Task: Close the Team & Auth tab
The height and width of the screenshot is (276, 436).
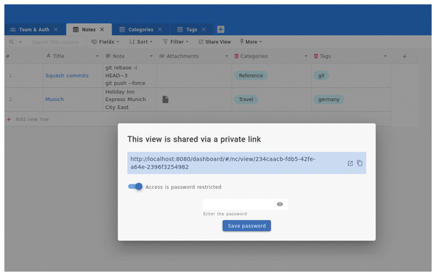Action: (56, 29)
